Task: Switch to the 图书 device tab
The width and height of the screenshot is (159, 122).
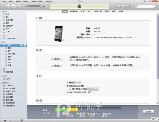Action: click(107, 11)
